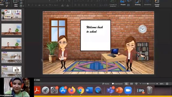Open the Comments pane button
This screenshot has width=172, height=97.
tap(117, 84)
